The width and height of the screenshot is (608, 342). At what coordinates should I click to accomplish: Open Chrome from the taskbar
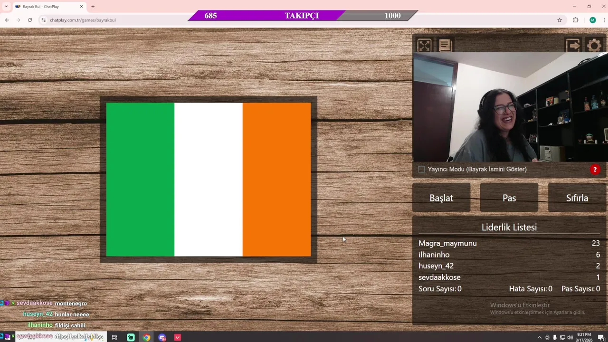coord(146,337)
